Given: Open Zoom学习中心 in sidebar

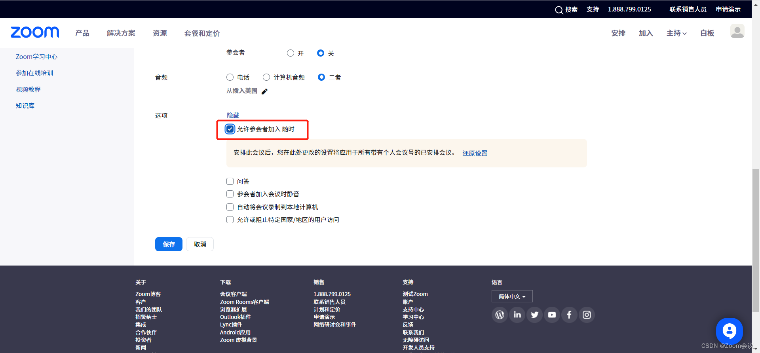Looking at the screenshot, I should (x=37, y=57).
